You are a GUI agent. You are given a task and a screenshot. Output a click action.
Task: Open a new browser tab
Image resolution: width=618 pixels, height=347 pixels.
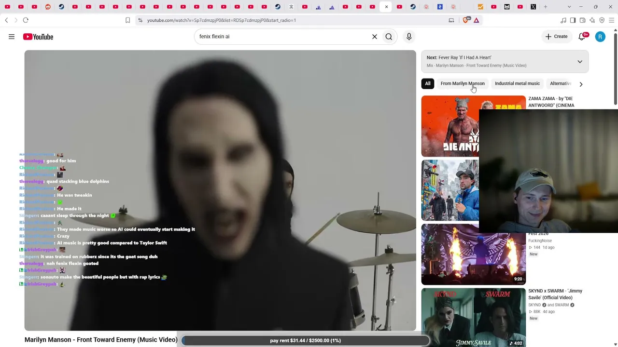tap(546, 7)
